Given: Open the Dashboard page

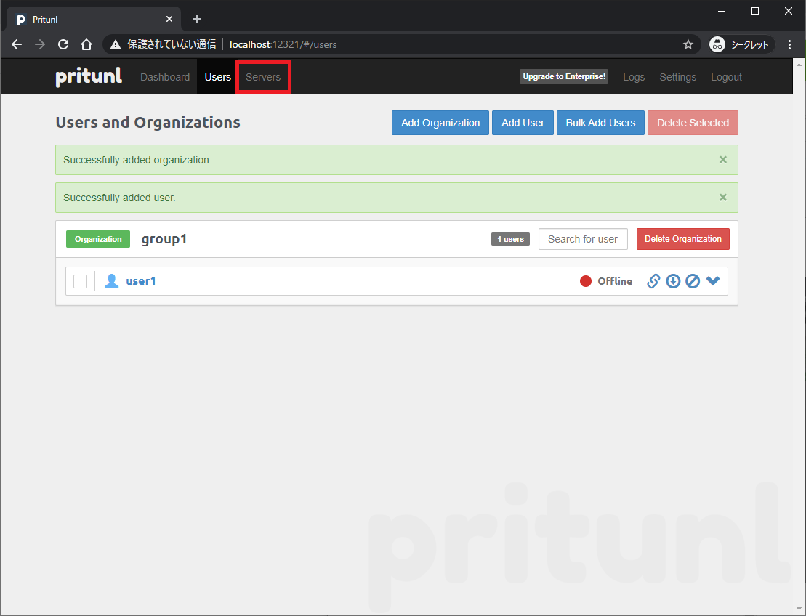Looking at the screenshot, I should [x=165, y=77].
